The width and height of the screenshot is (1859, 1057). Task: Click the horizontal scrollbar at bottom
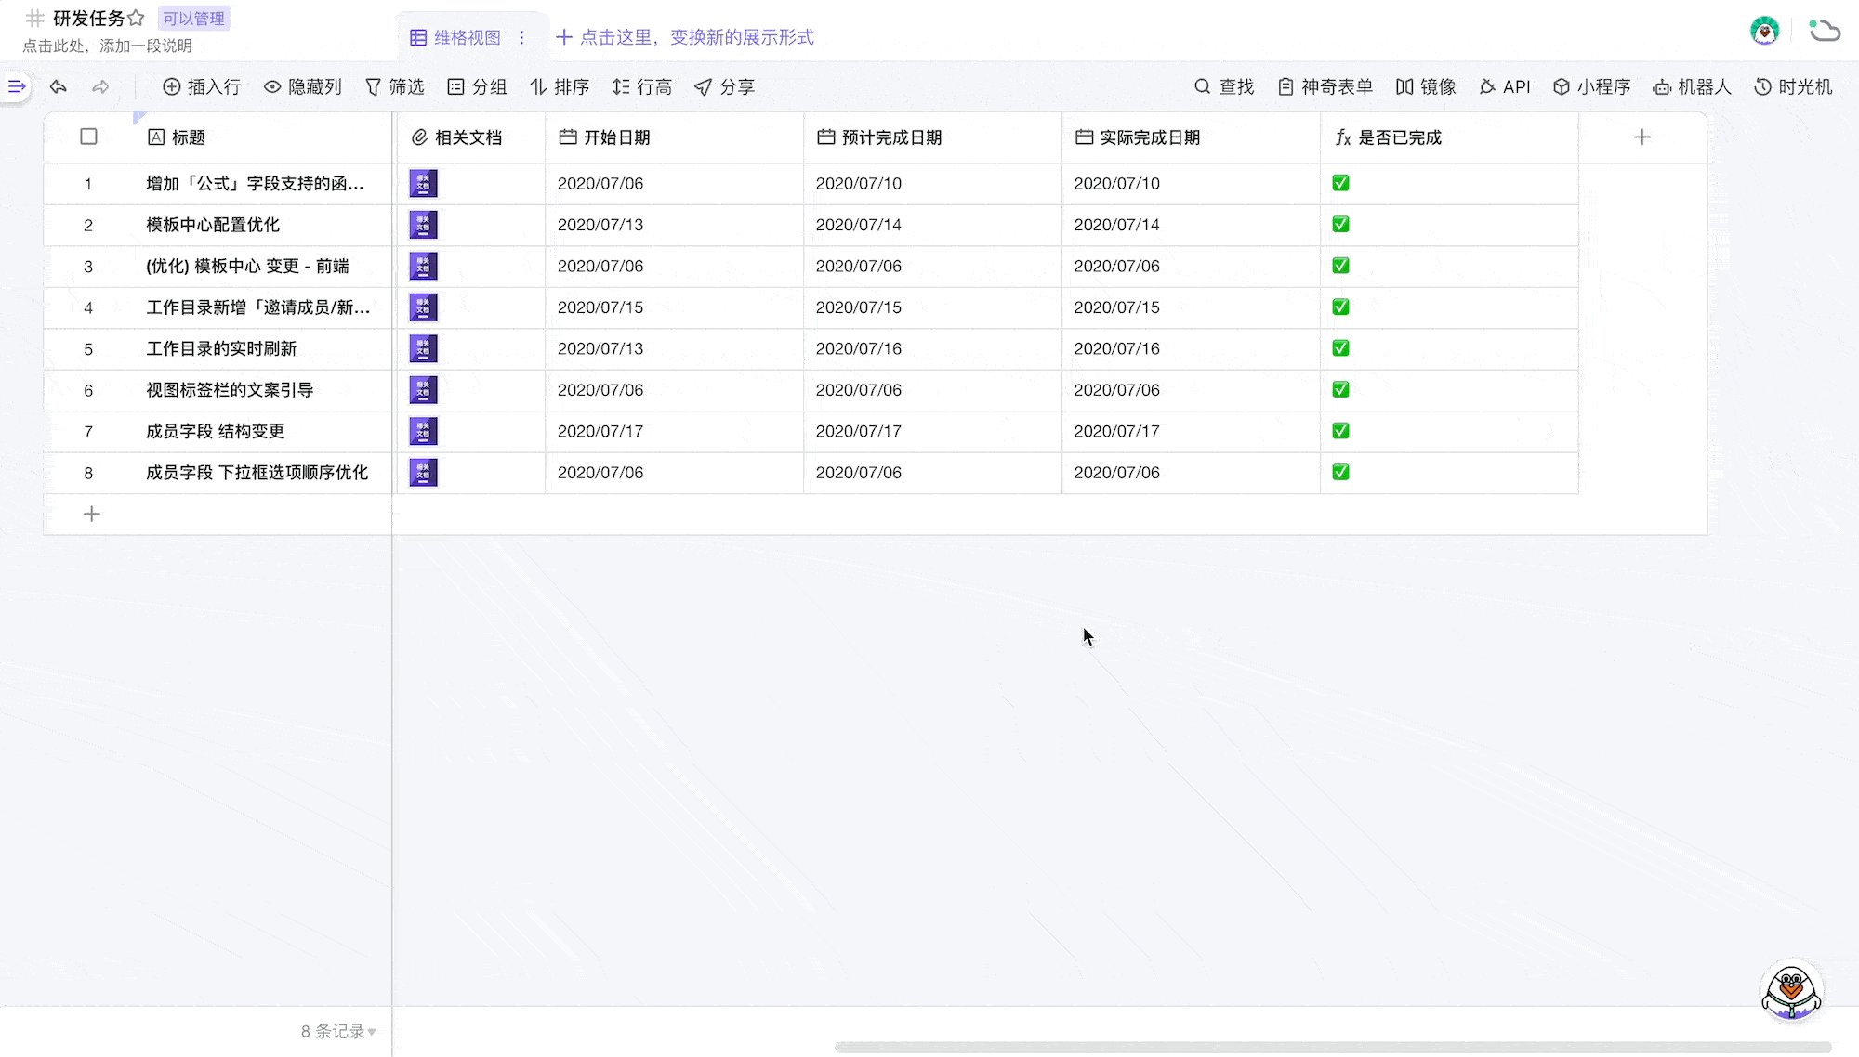(1332, 1047)
